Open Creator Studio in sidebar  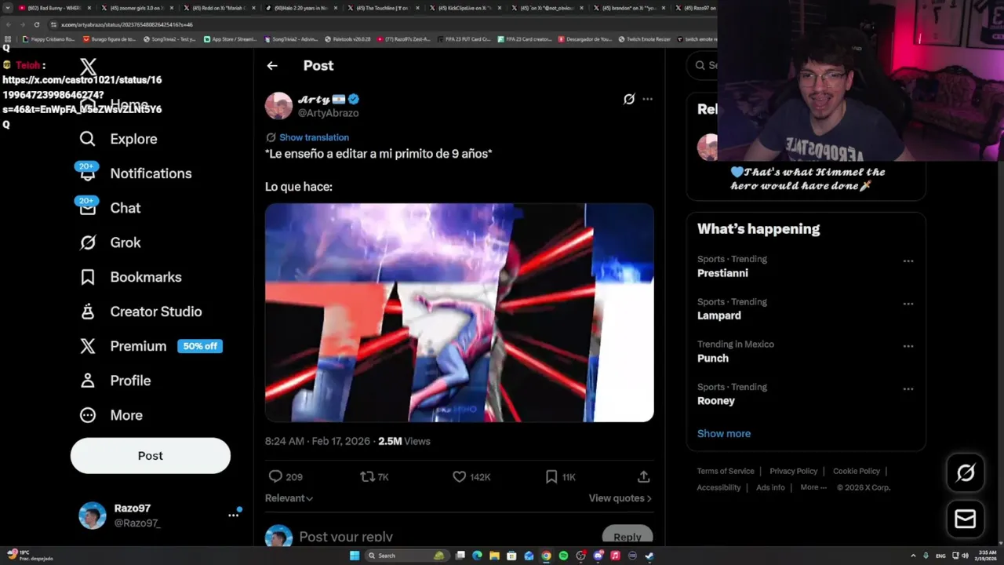[140, 312]
